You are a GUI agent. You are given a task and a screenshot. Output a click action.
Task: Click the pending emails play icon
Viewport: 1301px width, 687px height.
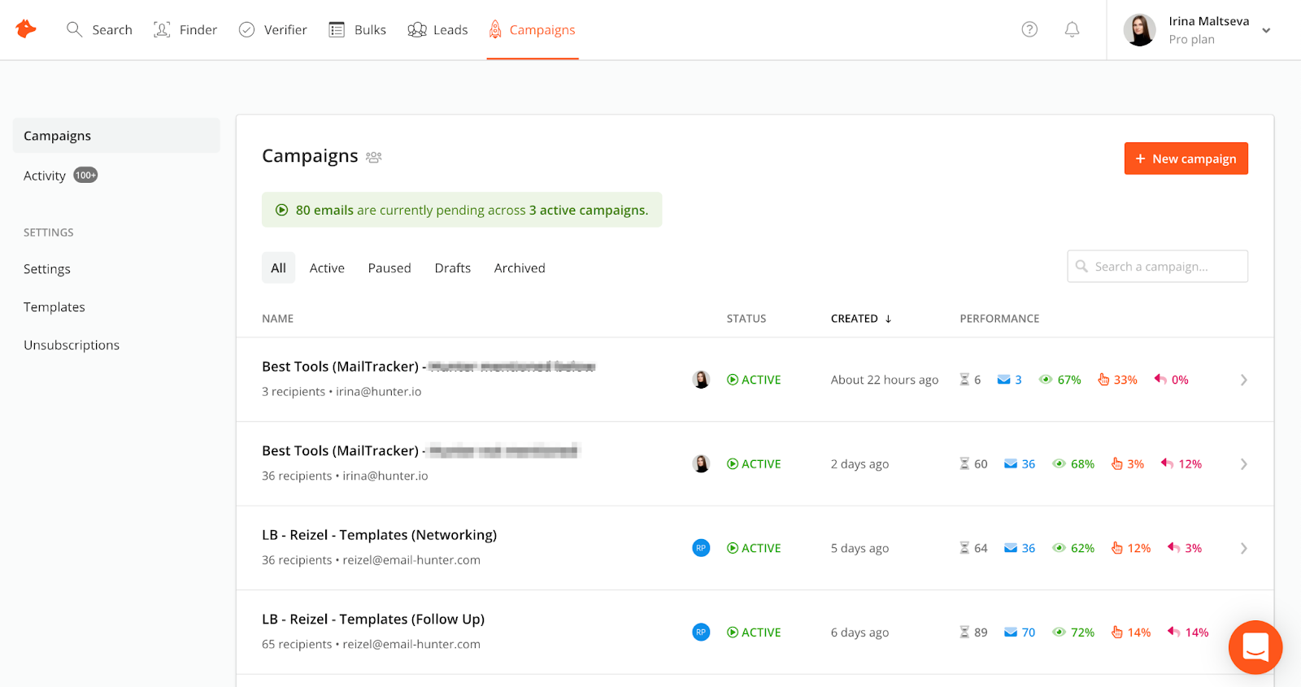pos(282,210)
